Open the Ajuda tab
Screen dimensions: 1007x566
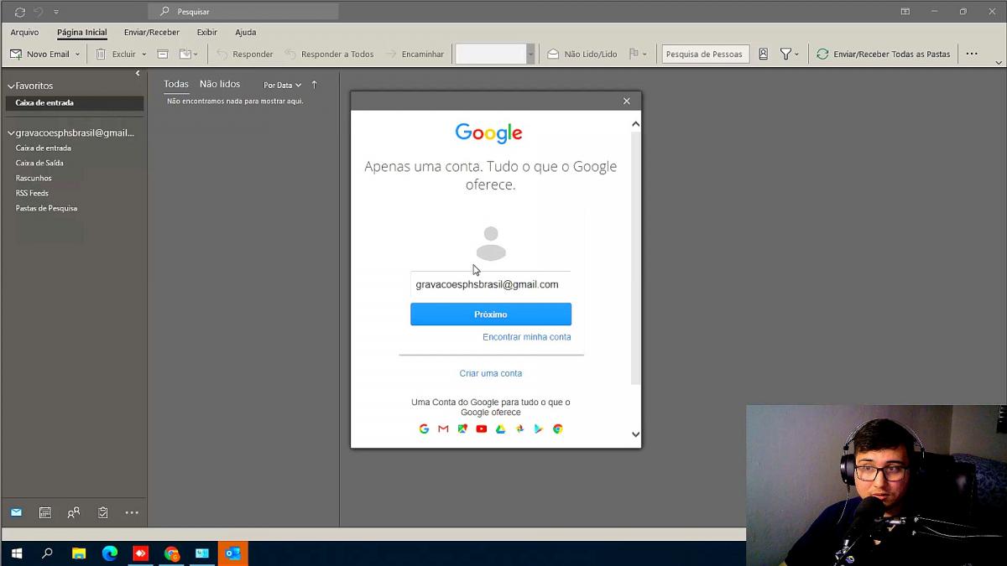(x=245, y=32)
